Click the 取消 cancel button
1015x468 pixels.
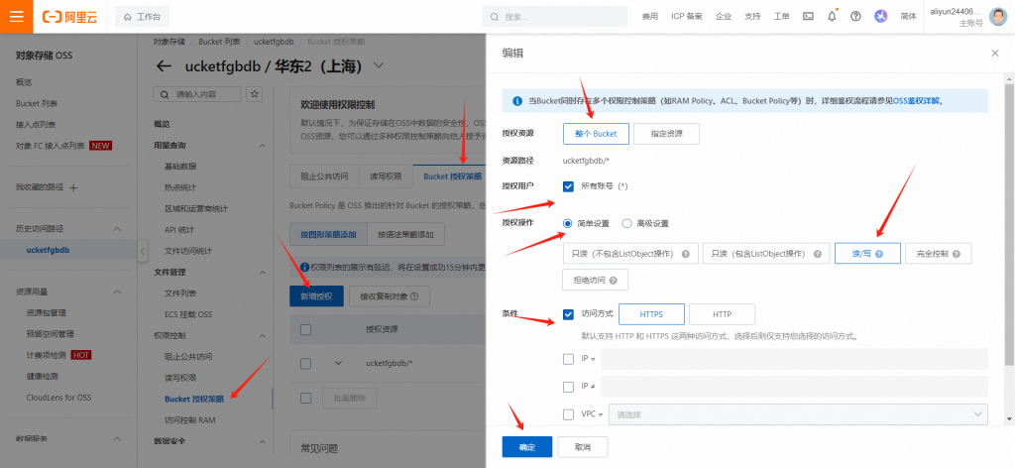(583, 447)
